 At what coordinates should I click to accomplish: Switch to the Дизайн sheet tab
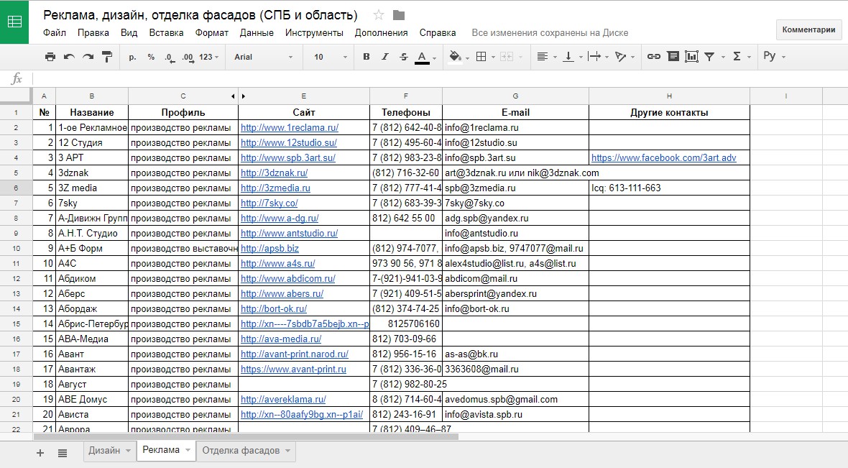tap(103, 450)
